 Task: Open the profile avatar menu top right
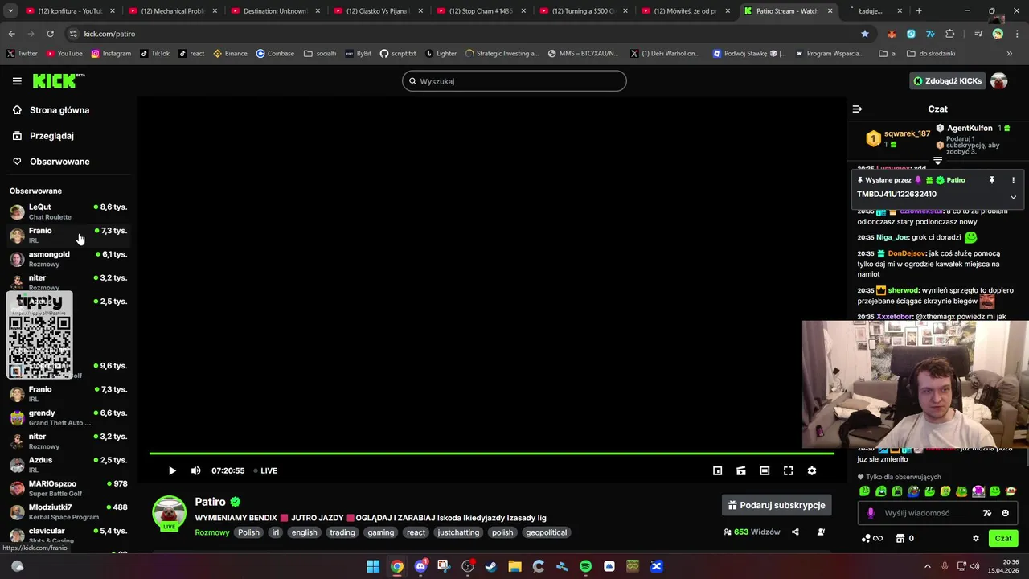(998, 80)
